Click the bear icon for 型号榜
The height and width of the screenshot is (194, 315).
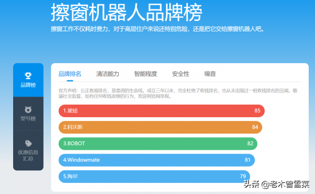(28, 110)
